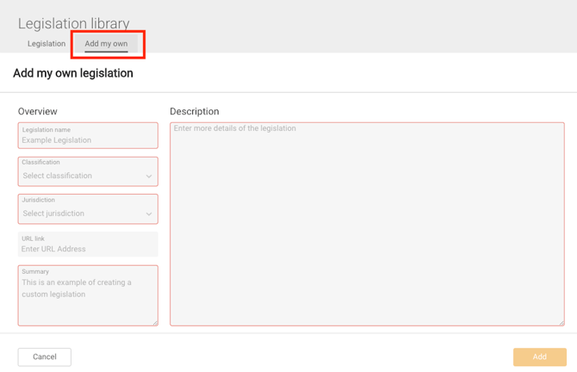
Task: Click the orange Add button
Action: tap(539, 356)
